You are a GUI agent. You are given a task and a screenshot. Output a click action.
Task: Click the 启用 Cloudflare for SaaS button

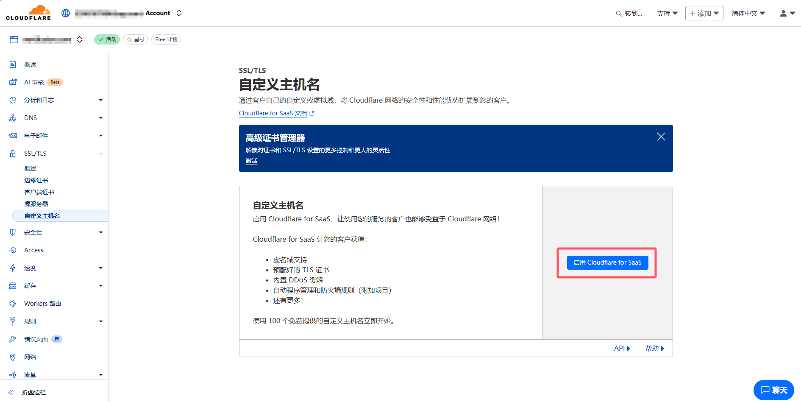tap(607, 262)
